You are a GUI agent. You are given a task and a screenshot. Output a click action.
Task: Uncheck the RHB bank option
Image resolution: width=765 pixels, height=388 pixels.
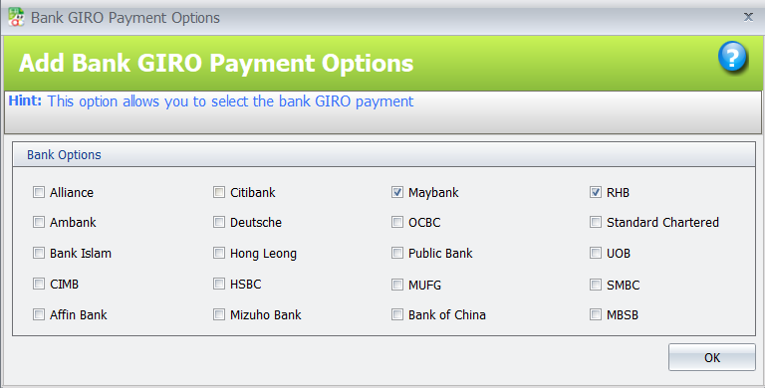pos(596,192)
